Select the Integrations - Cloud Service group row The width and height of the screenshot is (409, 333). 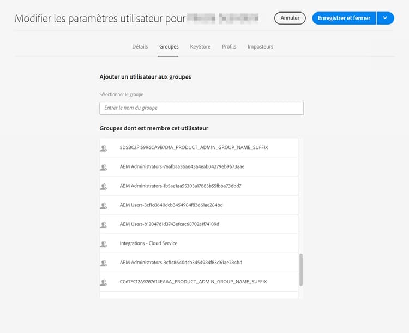199,243
